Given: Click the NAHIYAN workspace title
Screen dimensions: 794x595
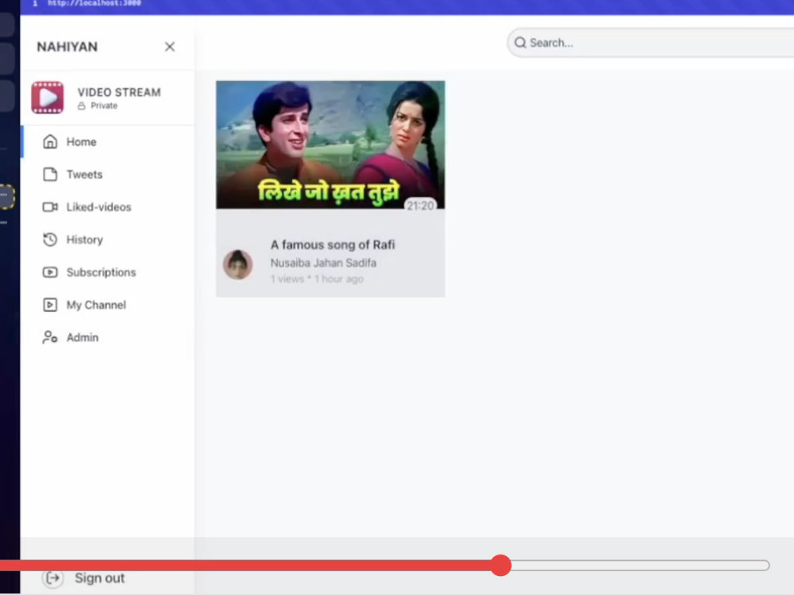Looking at the screenshot, I should click(67, 47).
